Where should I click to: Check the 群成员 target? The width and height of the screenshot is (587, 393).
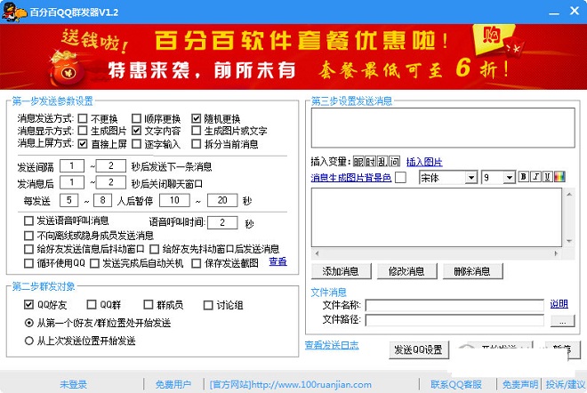pos(149,305)
